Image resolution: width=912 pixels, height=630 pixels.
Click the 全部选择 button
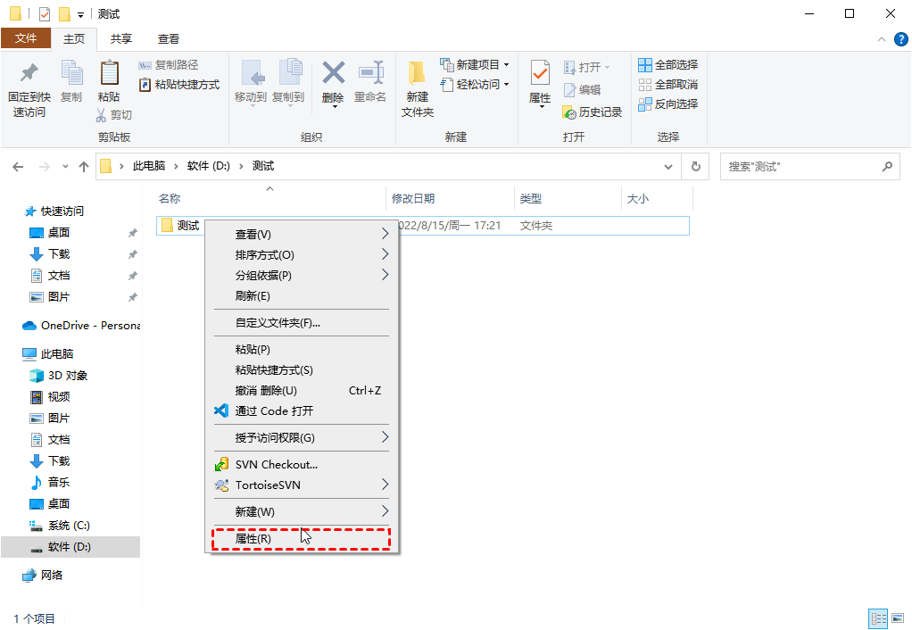click(x=667, y=63)
